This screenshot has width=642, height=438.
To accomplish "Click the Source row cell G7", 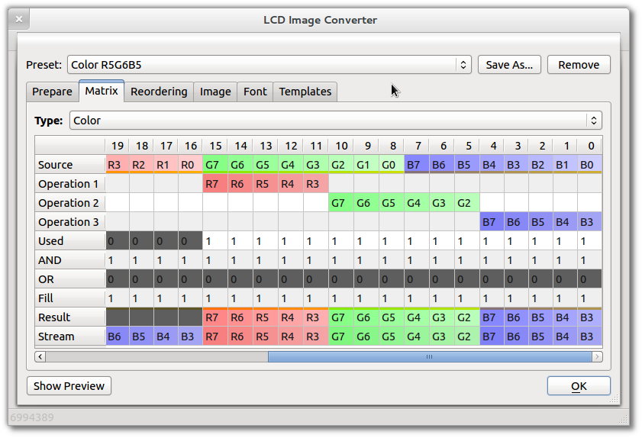I will (215, 165).
